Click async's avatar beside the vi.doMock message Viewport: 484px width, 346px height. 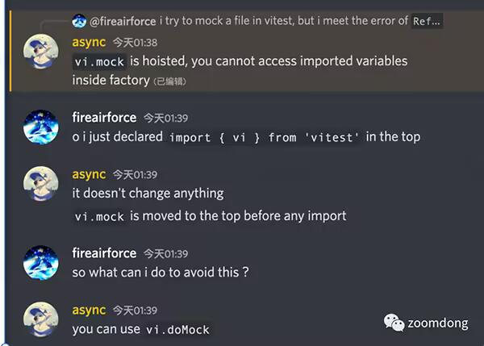[40, 321]
